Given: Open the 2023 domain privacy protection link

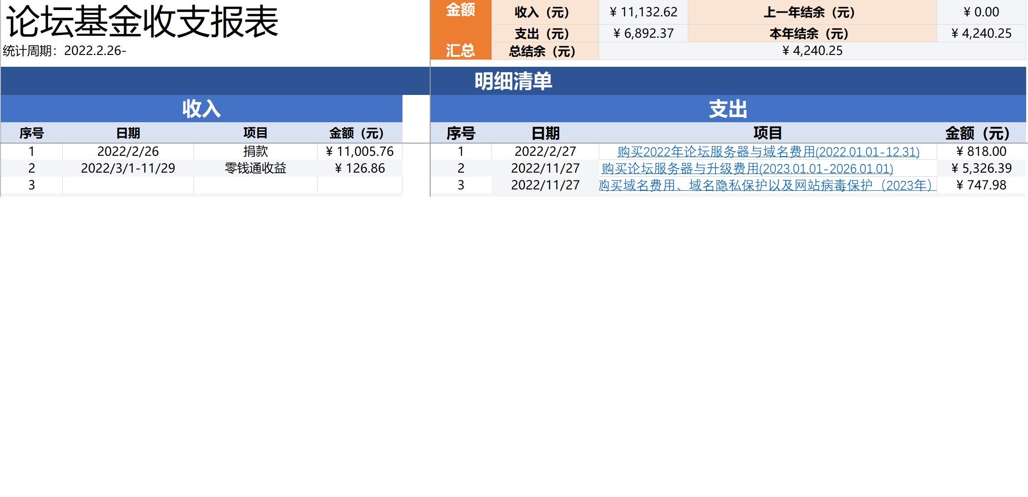Looking at the screenshot, I should (767, 185).
